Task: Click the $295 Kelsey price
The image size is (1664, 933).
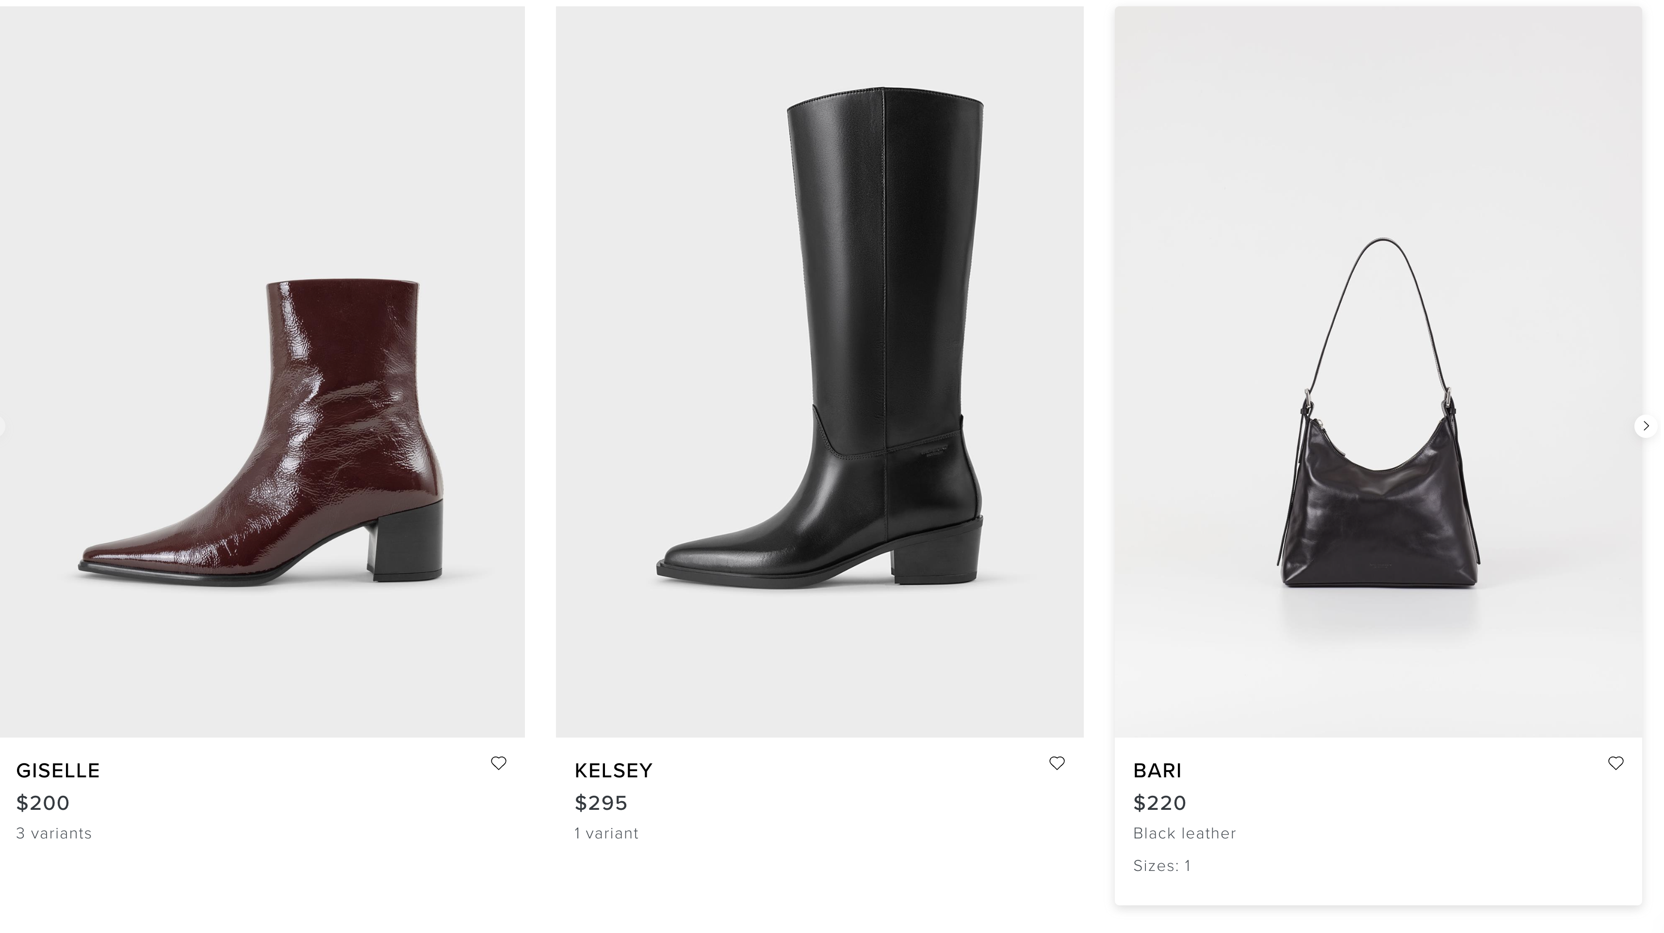Action: click(x=602, y=803)
